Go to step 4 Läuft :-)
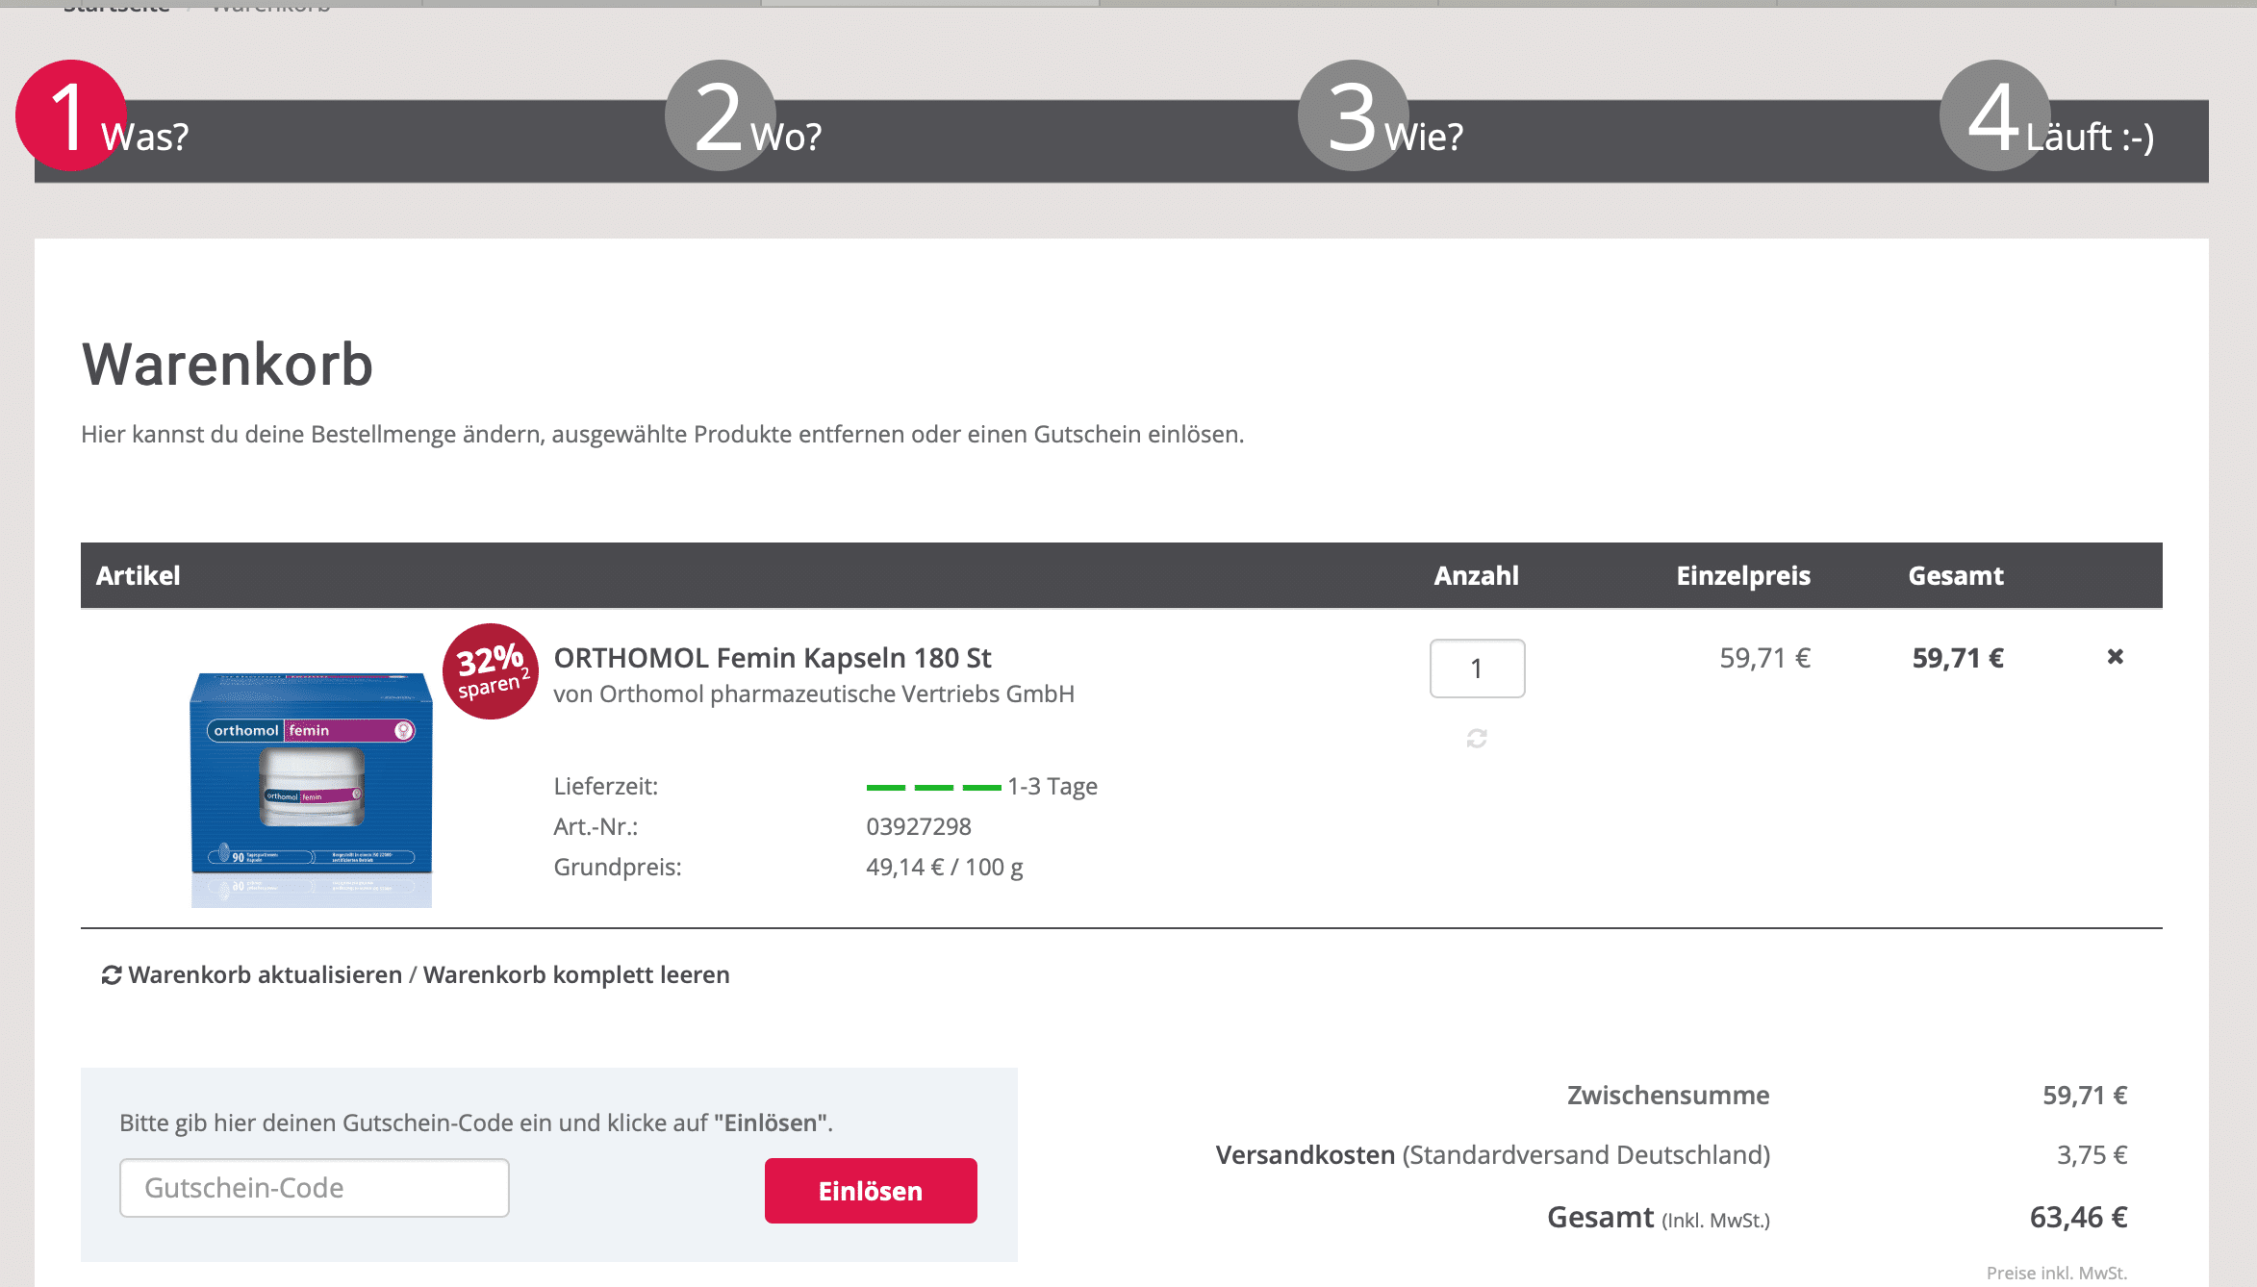 [x=2049, y=117]
